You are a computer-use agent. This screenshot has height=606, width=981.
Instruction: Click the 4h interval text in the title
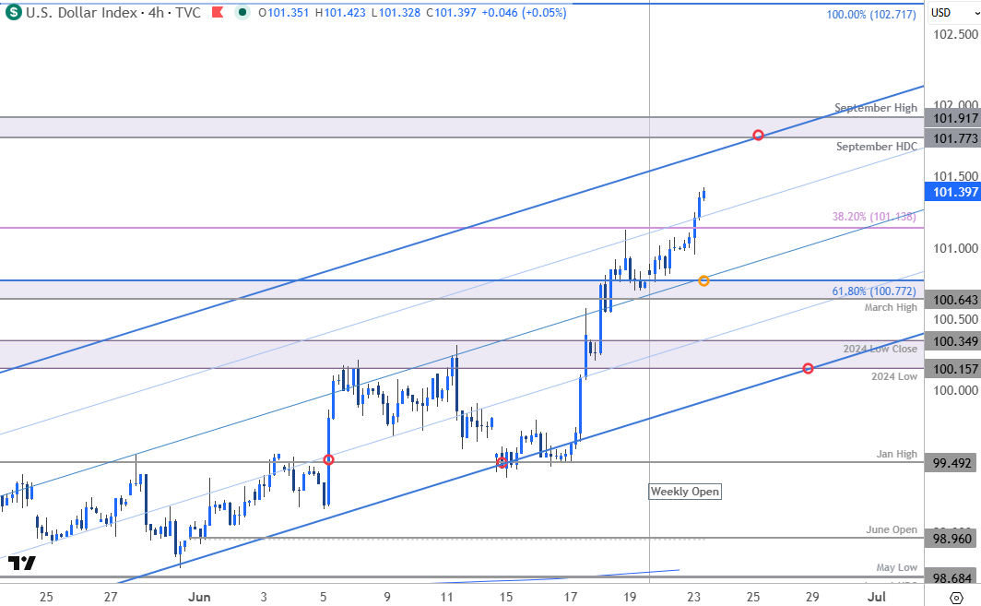point(156,13)
